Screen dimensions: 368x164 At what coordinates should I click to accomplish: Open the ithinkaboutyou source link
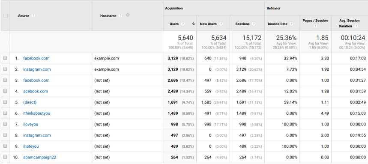coord(36,113)
